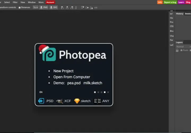Image resolution: width=191 pixels, height=133 pixels.
Task: Click the .sketch format label
Action: (85, 101)
